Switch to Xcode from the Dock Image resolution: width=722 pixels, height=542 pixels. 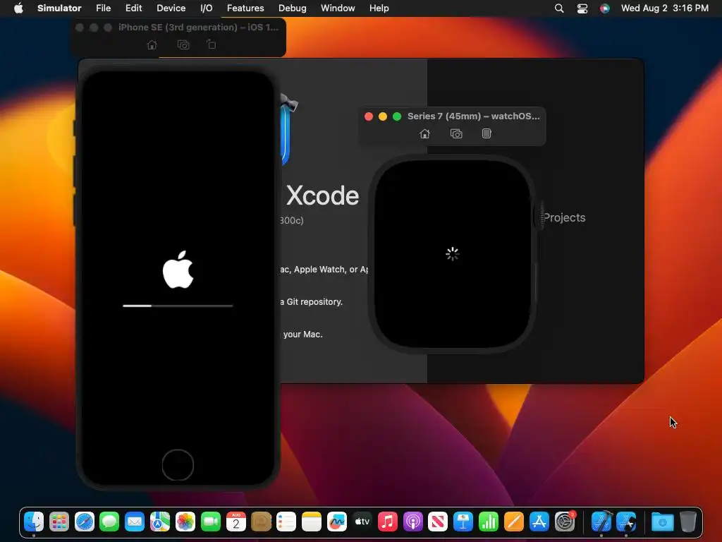601,522
